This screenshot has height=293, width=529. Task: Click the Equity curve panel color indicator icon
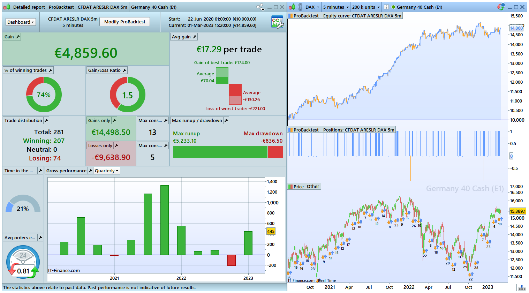pyautogui.click(x=290, y=16)
